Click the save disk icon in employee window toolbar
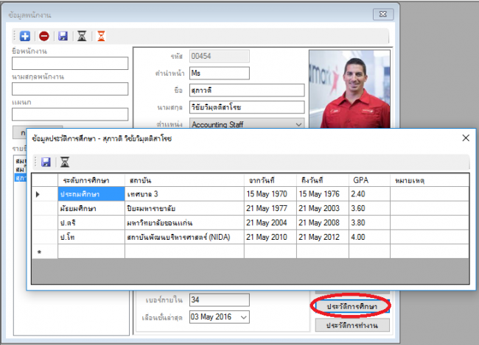The image size is (479, 345). pyautogui.click(x=63, y=36)
